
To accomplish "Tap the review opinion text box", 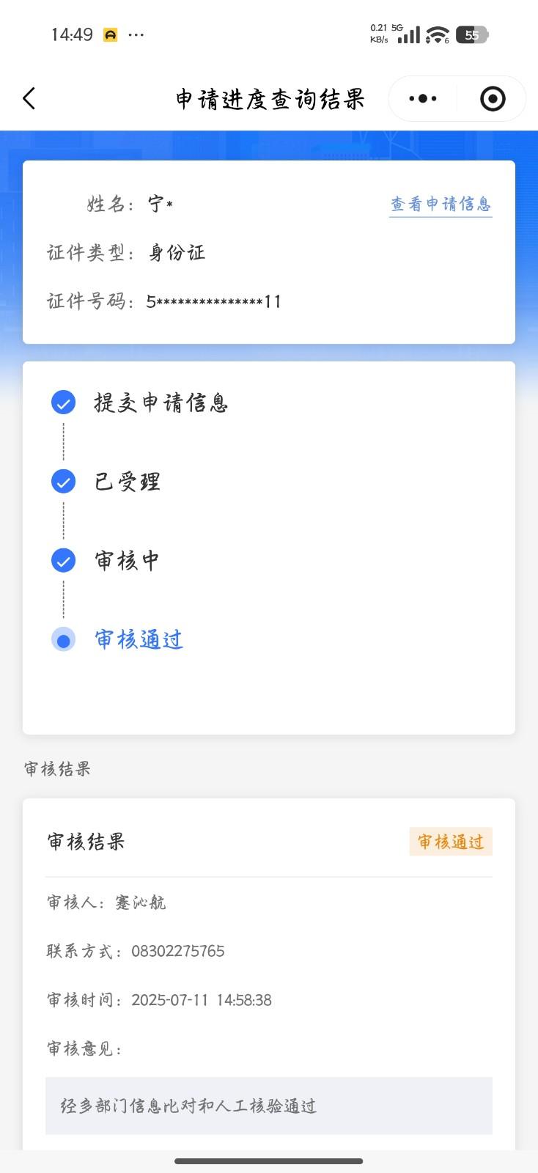I will (x=268, y=1106).
